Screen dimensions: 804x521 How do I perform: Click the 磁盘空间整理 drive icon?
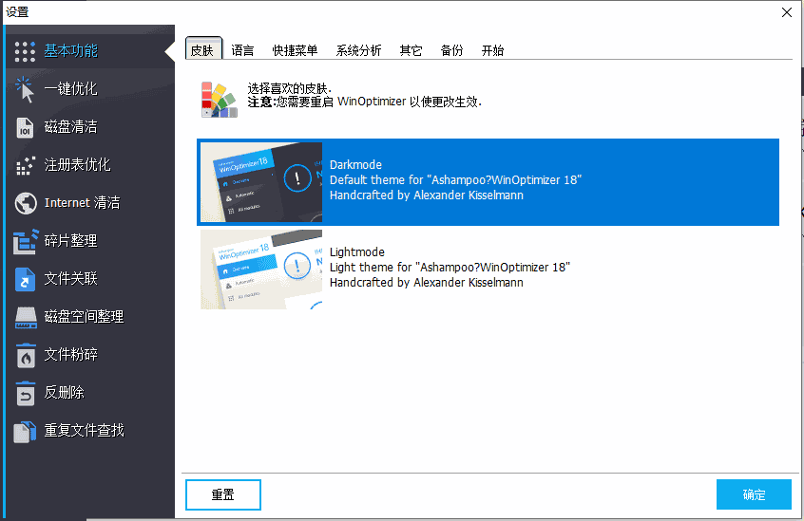[x=26, y=317]
